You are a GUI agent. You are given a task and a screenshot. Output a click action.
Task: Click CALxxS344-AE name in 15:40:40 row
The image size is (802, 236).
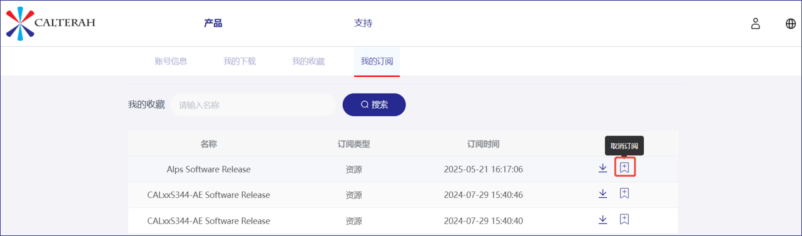pyautogui.click(x=208, y=220)
